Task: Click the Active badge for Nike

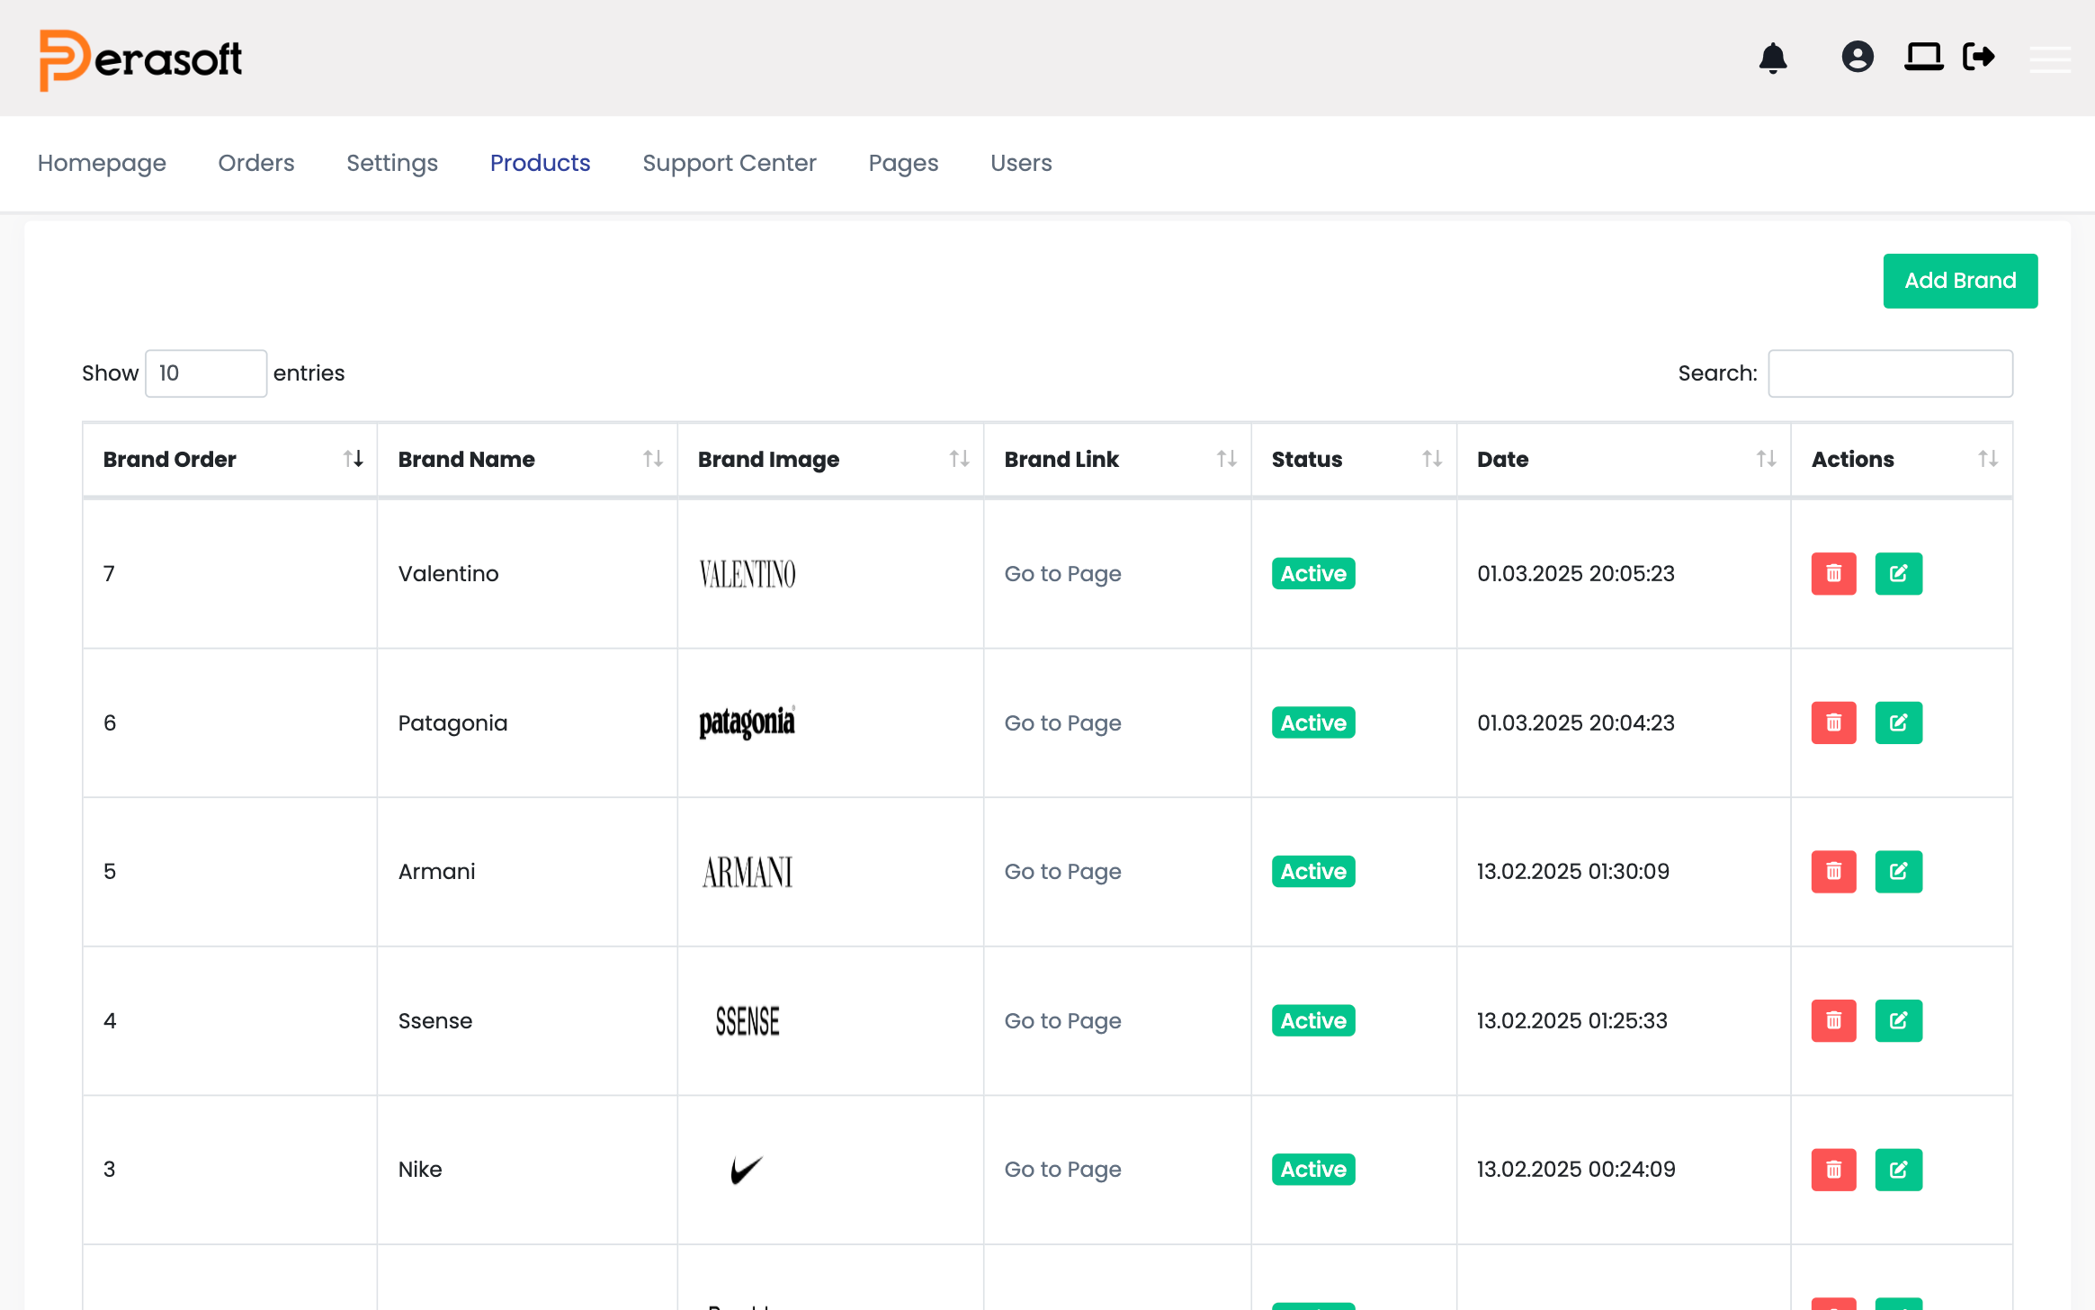Action: click(1313, 1170)
